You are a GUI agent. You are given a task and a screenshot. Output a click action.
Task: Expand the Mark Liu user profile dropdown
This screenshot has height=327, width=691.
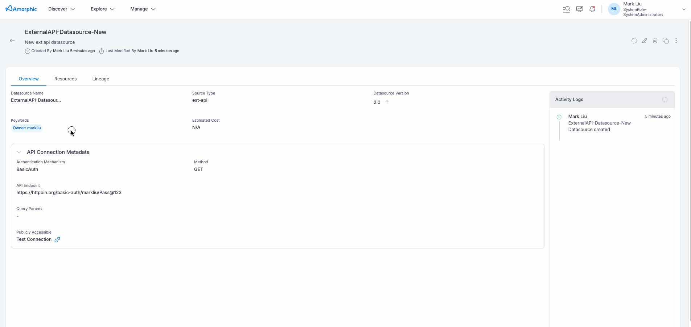pos(683,9)
